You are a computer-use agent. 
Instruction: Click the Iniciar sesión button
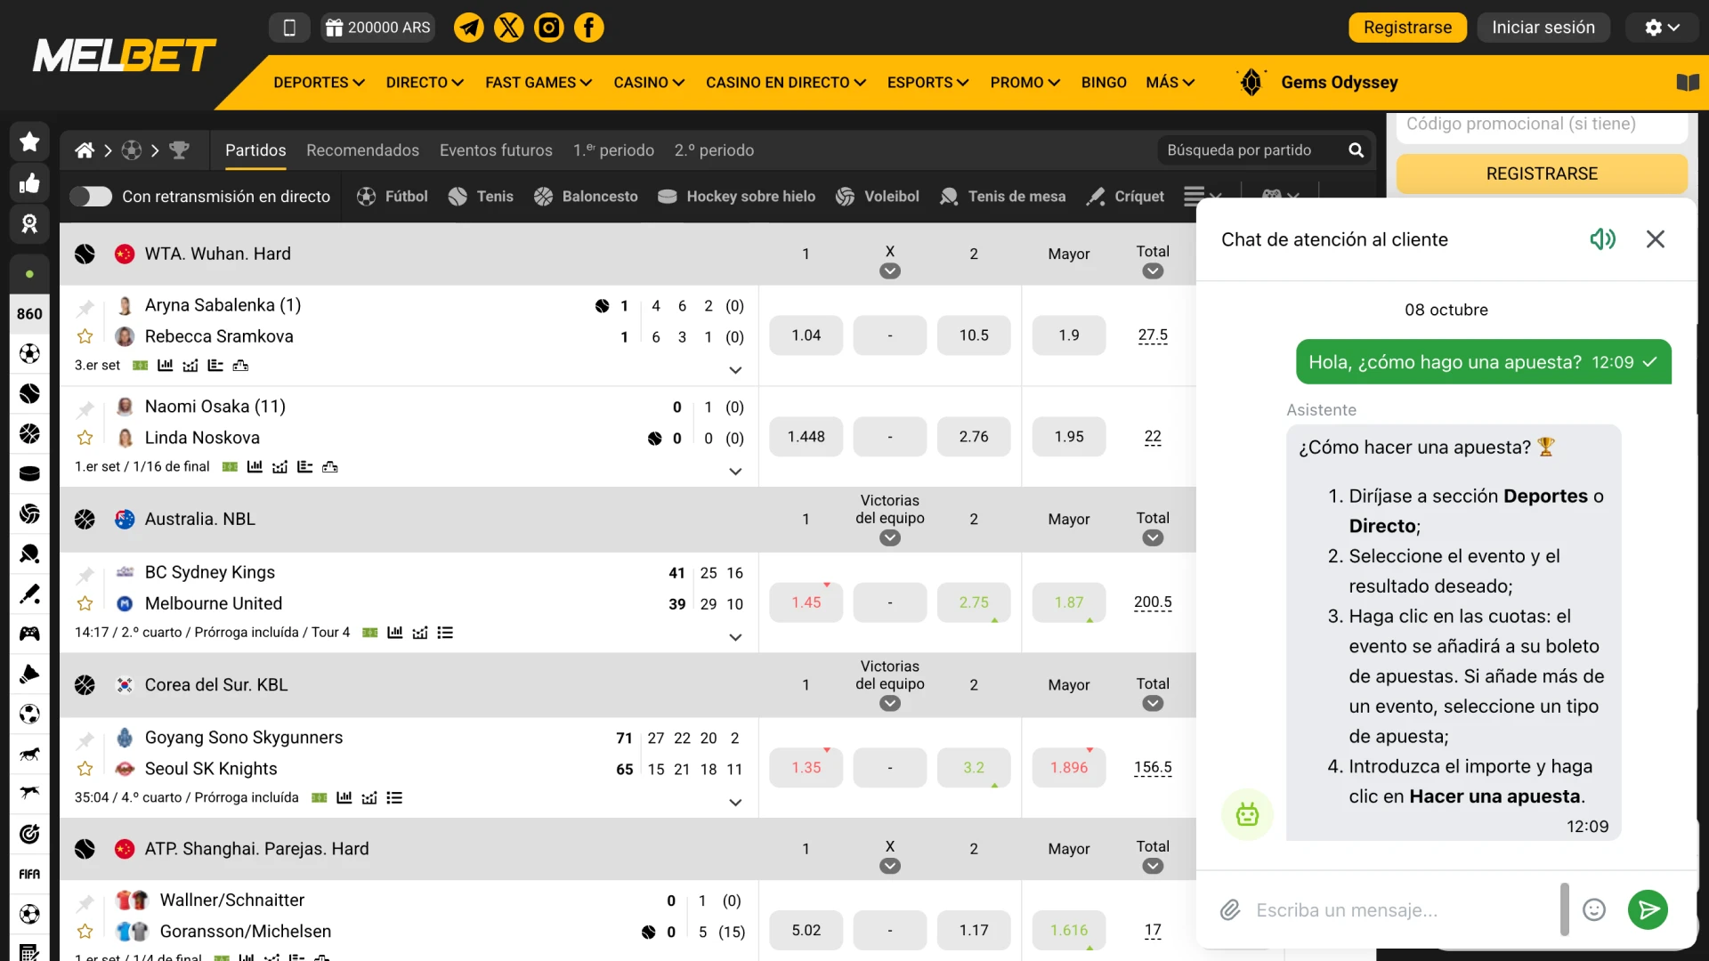pyautogui.click(x=1543, y=28)
